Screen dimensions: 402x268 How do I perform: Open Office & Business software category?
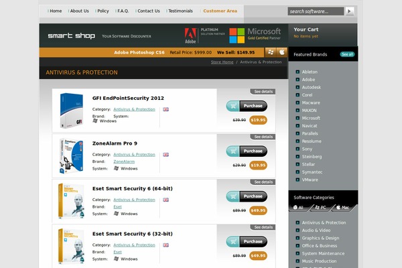pos(320,246)
